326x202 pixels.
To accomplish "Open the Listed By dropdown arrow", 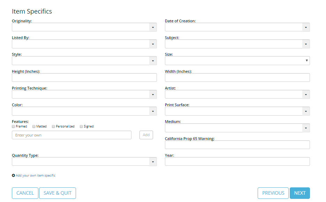I will click(153, 44).
